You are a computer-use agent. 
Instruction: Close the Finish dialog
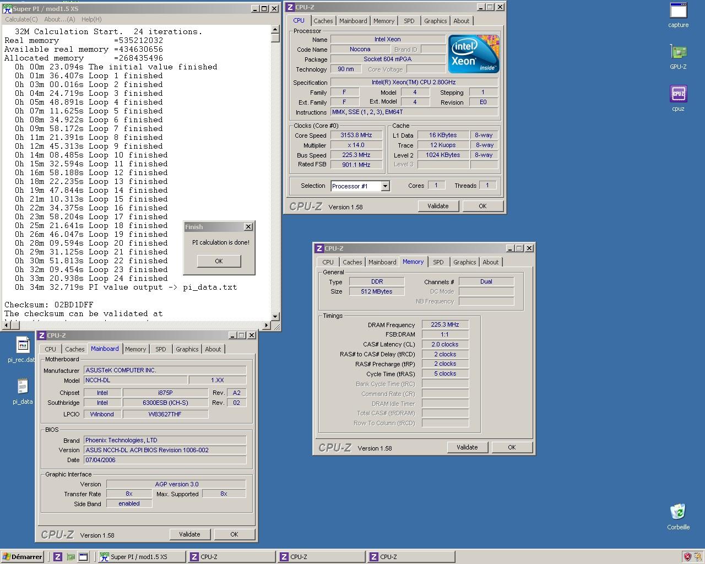click(x=248, y=227)
